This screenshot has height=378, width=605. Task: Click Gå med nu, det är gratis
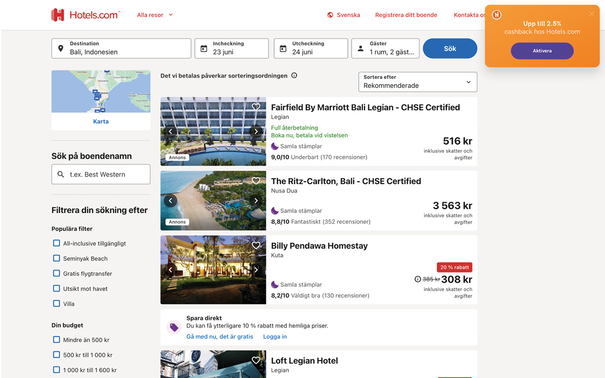(x=220, y=336)
